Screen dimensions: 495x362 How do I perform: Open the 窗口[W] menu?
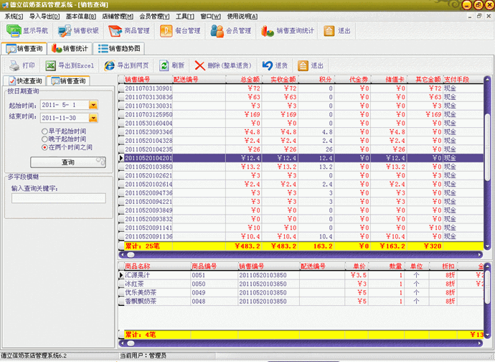(x=211, y=17)
